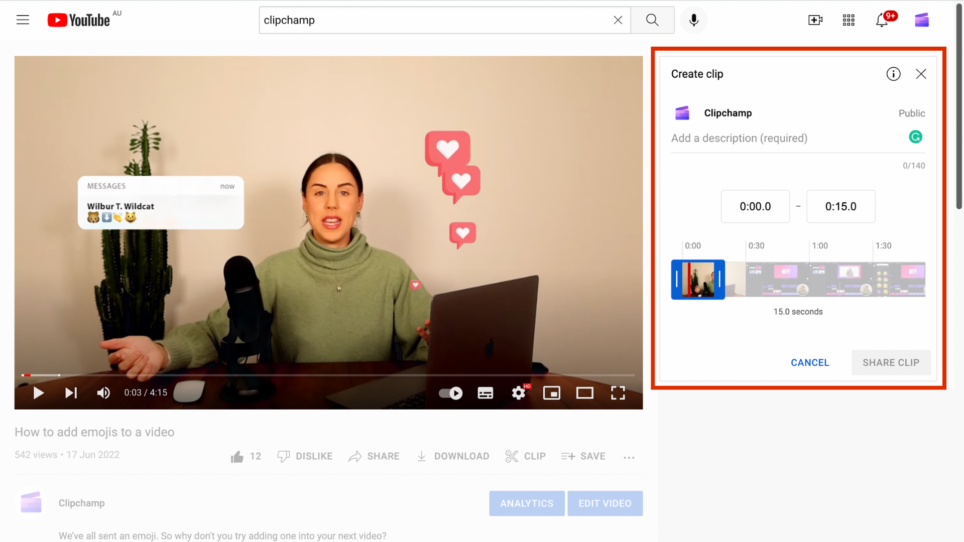Open the Create video camera menu
The image size is (964, 542).
tap(815, 20)
